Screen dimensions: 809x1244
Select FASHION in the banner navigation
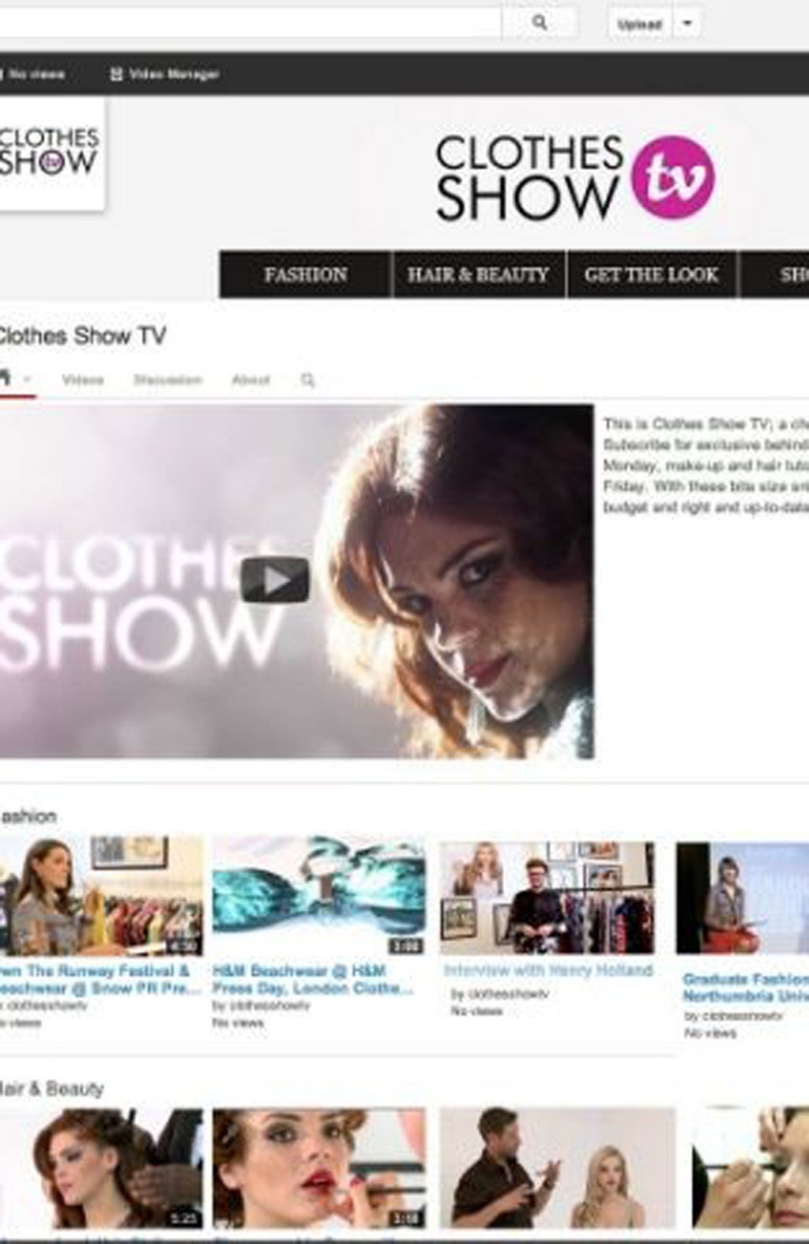(x=305, y=274)
